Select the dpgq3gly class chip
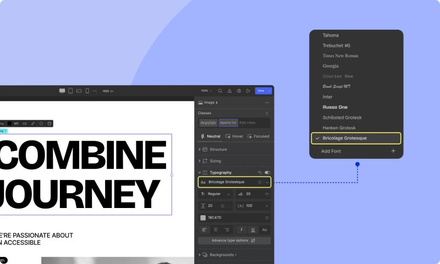Viewport: 440px width, 264px height. pyautogui.click(x=208, y=122)
